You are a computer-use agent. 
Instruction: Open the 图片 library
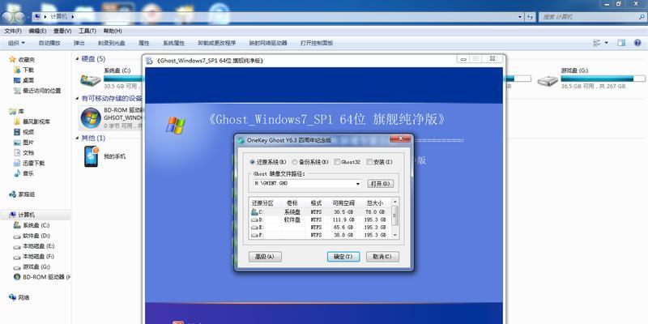(28, 143)
